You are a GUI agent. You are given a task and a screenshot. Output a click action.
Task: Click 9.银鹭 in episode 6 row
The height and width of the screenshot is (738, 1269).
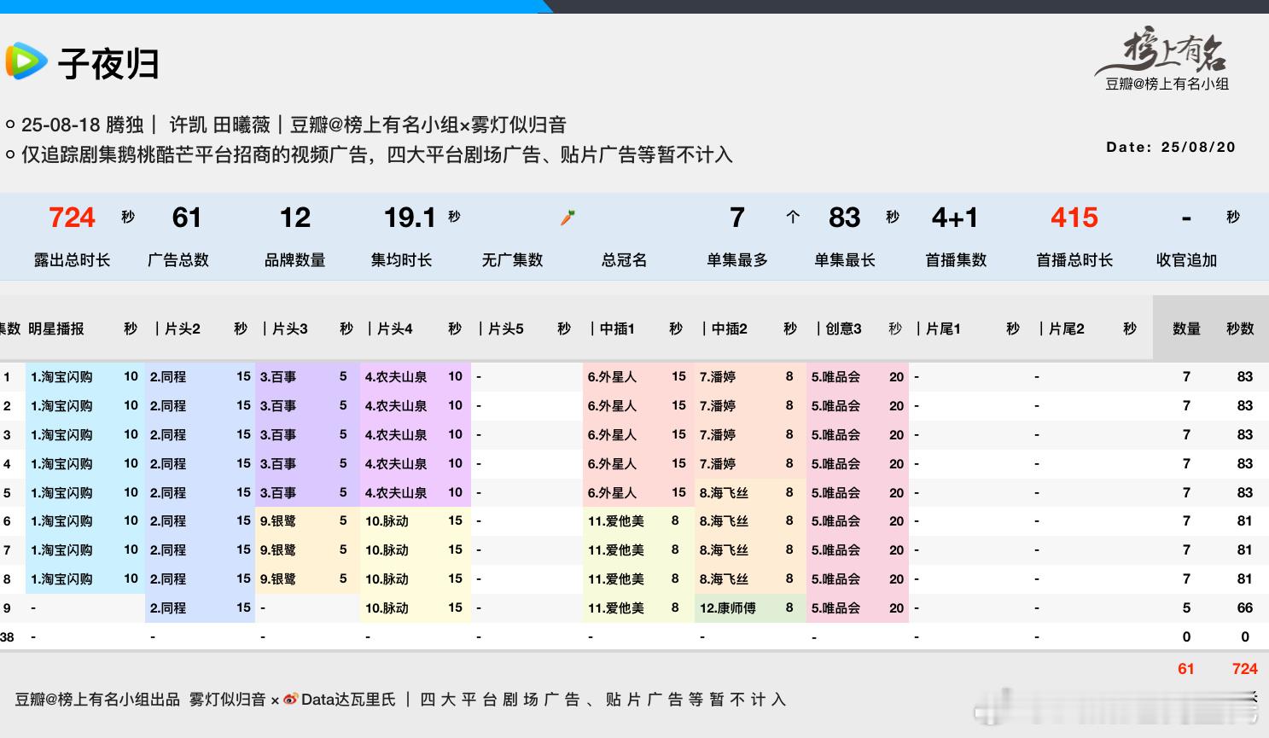coord(278,520)
